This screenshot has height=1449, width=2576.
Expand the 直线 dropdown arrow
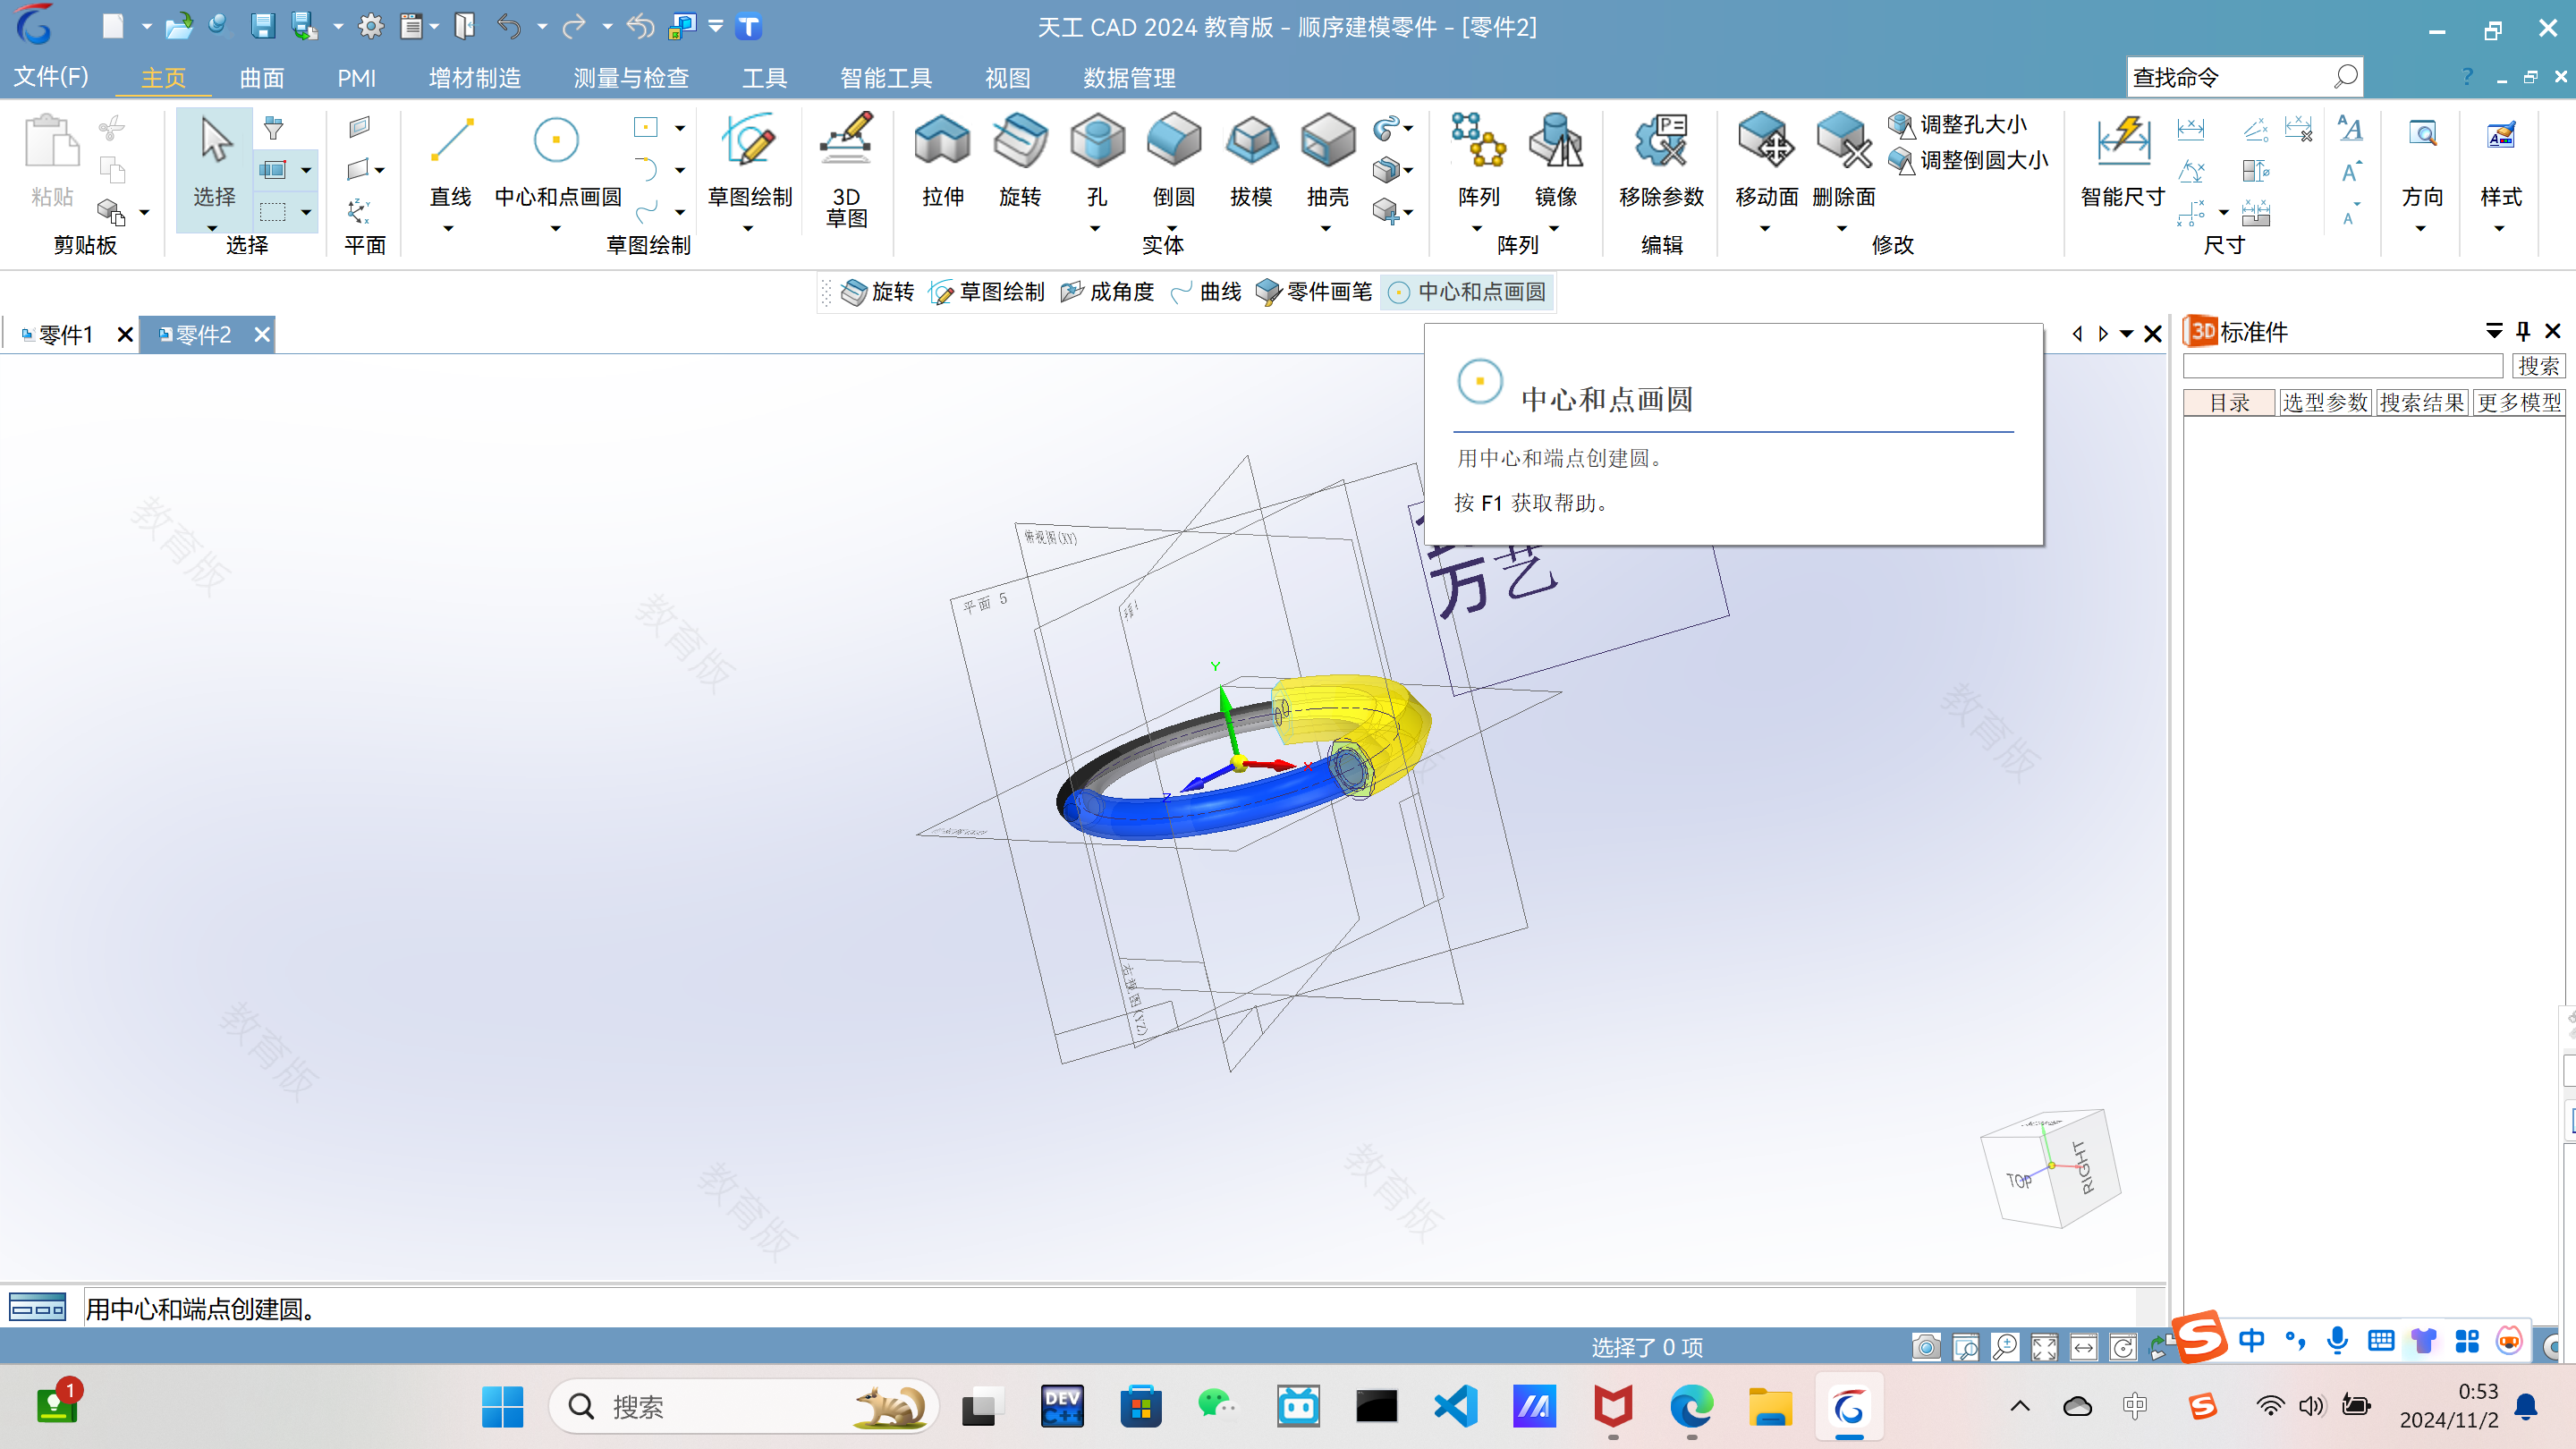click(448, 228)
